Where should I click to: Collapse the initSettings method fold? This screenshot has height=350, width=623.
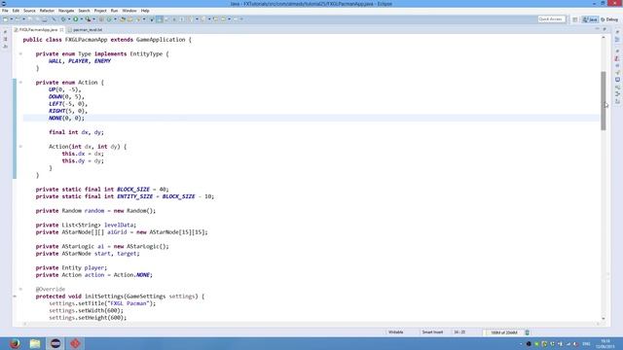coord(20,290)
